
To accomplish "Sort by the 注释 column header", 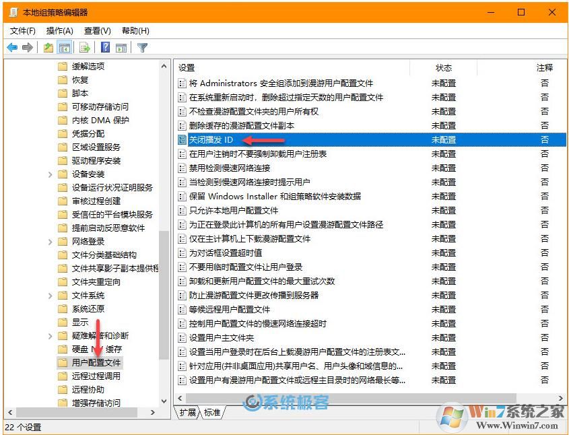I will click(x=544, y=68).
